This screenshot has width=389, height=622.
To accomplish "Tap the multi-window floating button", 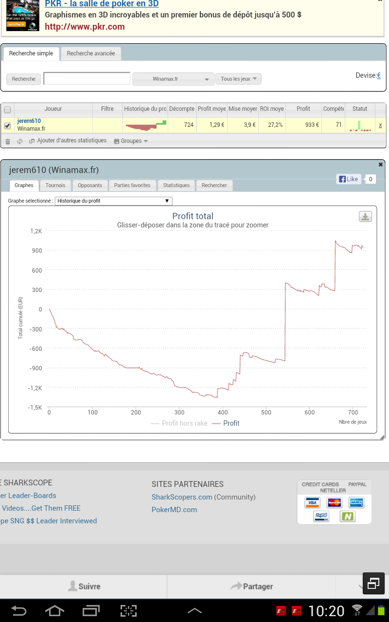I will [373, 584].
